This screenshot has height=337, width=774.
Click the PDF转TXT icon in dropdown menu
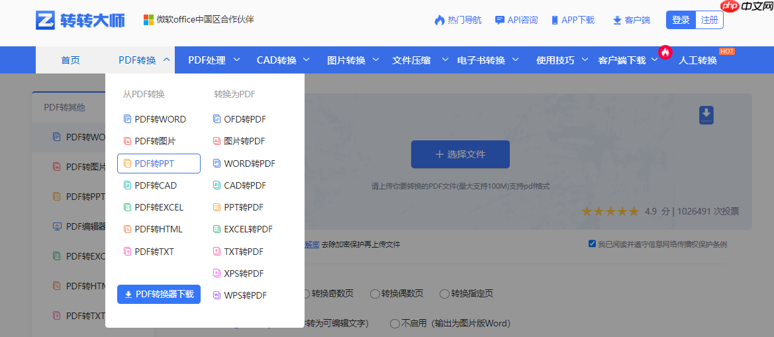coord(127,252)
